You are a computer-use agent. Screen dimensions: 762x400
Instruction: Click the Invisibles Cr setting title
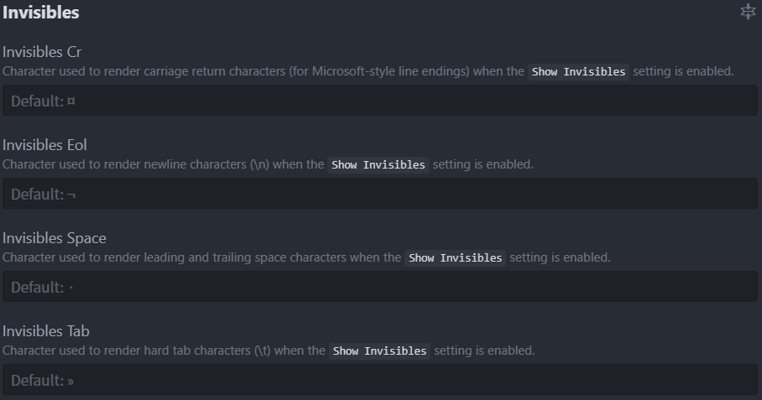coord(42,52)
